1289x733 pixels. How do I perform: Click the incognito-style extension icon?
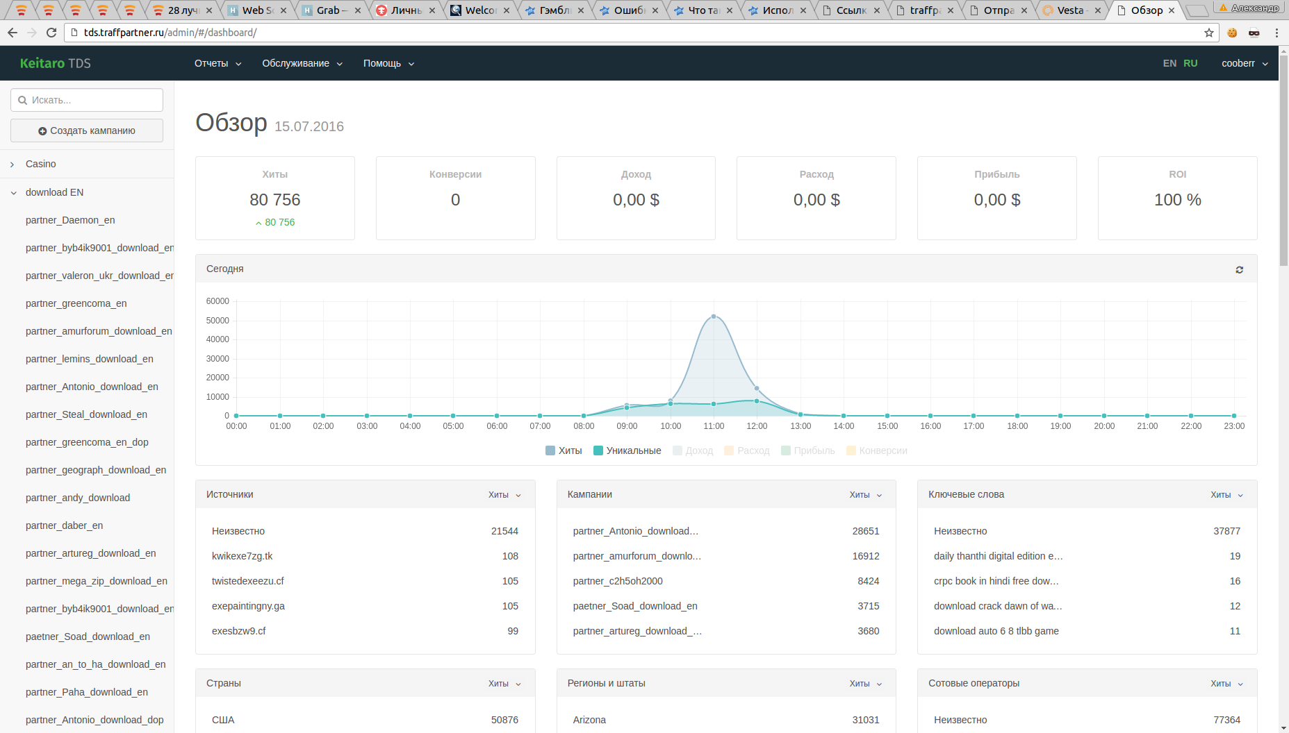point(1254,33)
